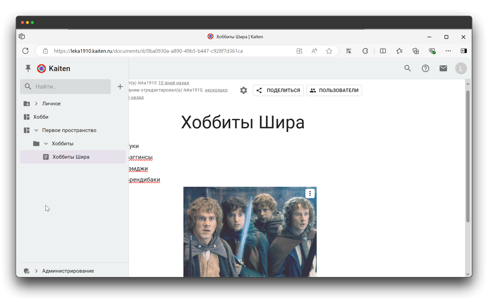This screenshot has height=301, width=488.
Task: Click the document vertical scrollbar thumb
Action: click(x=468, y=156)
